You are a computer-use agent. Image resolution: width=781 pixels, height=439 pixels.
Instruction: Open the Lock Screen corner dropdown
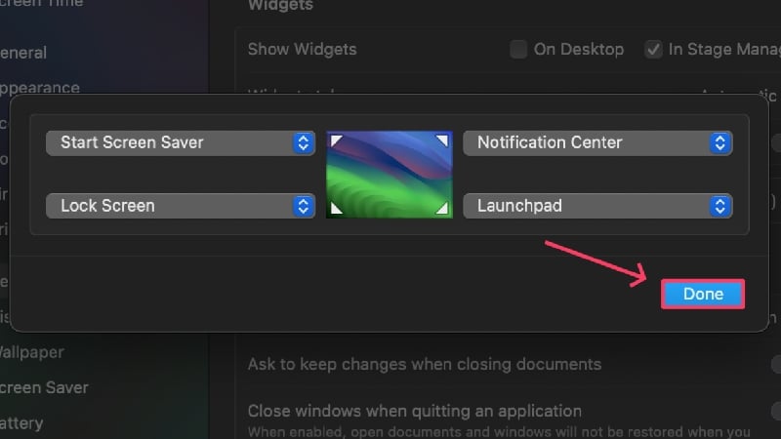tap(181, 206)
